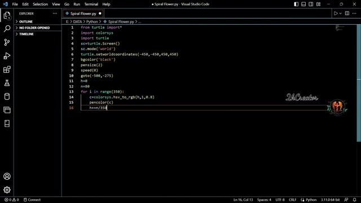Click the 'goto(-500,-275)' code line
The height and width of the screenshot is (203, 361).
(x=97, y=76)
